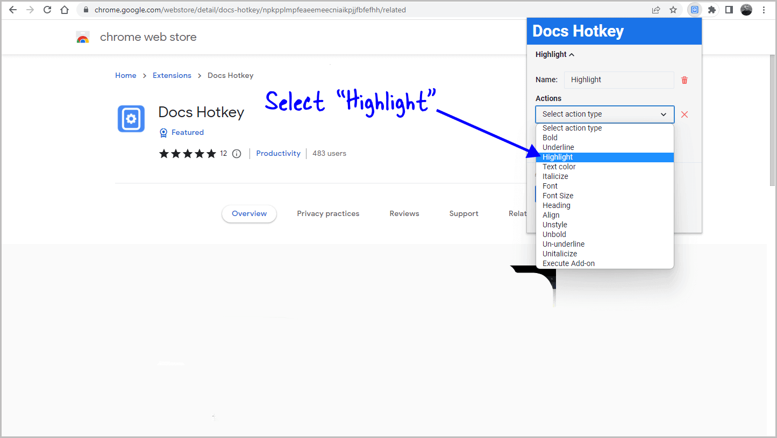Click the info icon next to the rating
777x438 pixels.
pyautogui.click(x=237, y=153)
